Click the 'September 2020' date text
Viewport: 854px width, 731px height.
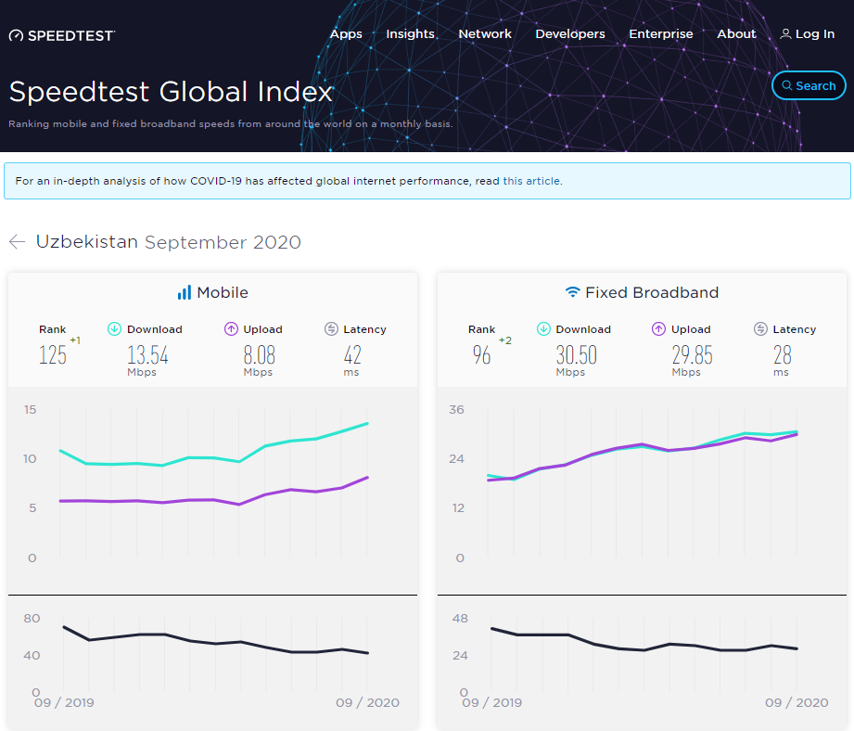(223, 242)
